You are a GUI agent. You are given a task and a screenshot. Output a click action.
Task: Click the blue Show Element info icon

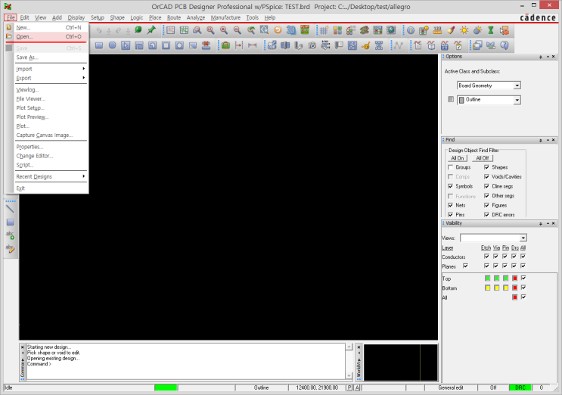click(411, 30)
